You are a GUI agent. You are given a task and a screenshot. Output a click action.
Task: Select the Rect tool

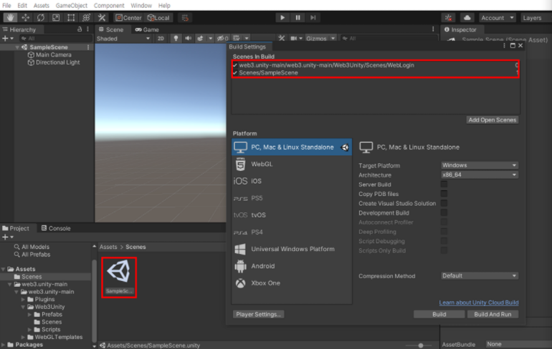[x=71, y=18]
